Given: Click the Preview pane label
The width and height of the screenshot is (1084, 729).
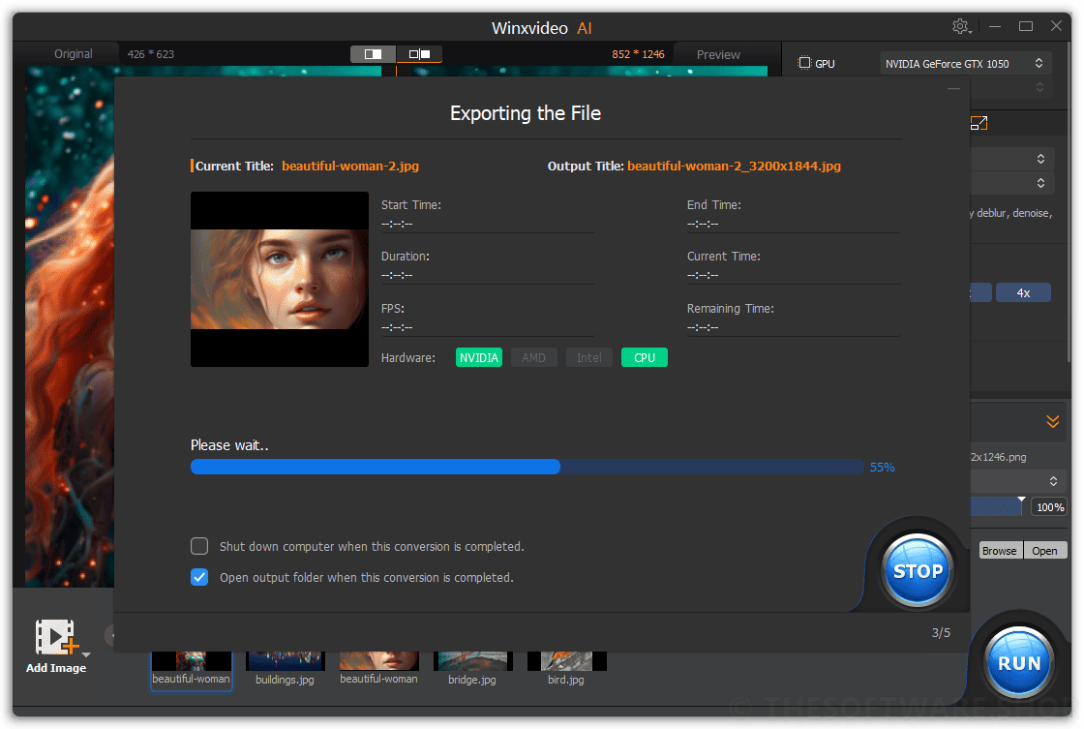Looking at the screenshot, I should [x=718, y=54].
